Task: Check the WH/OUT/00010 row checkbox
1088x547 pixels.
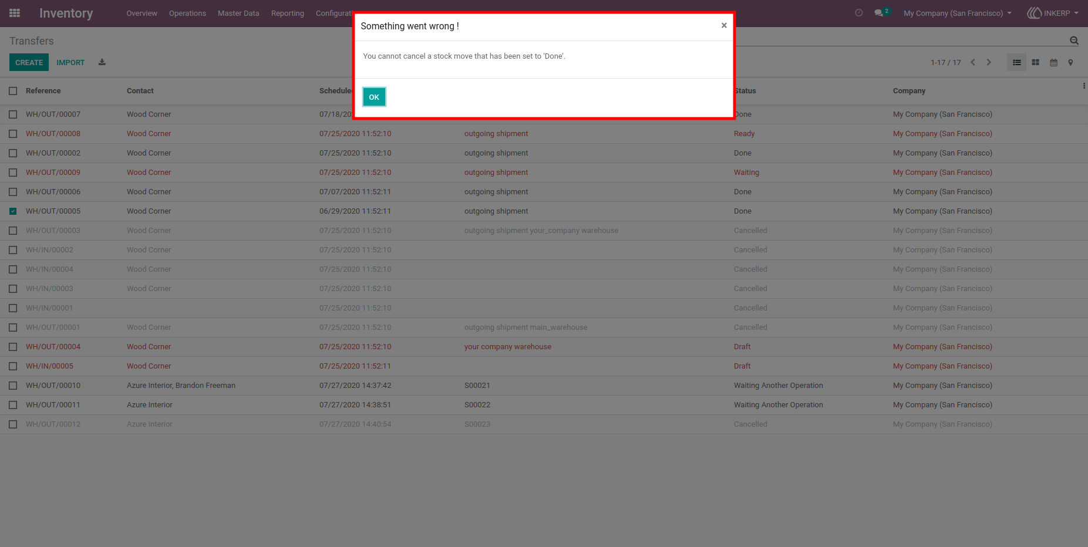Action: pyautogui.click(x=13, y=386)
